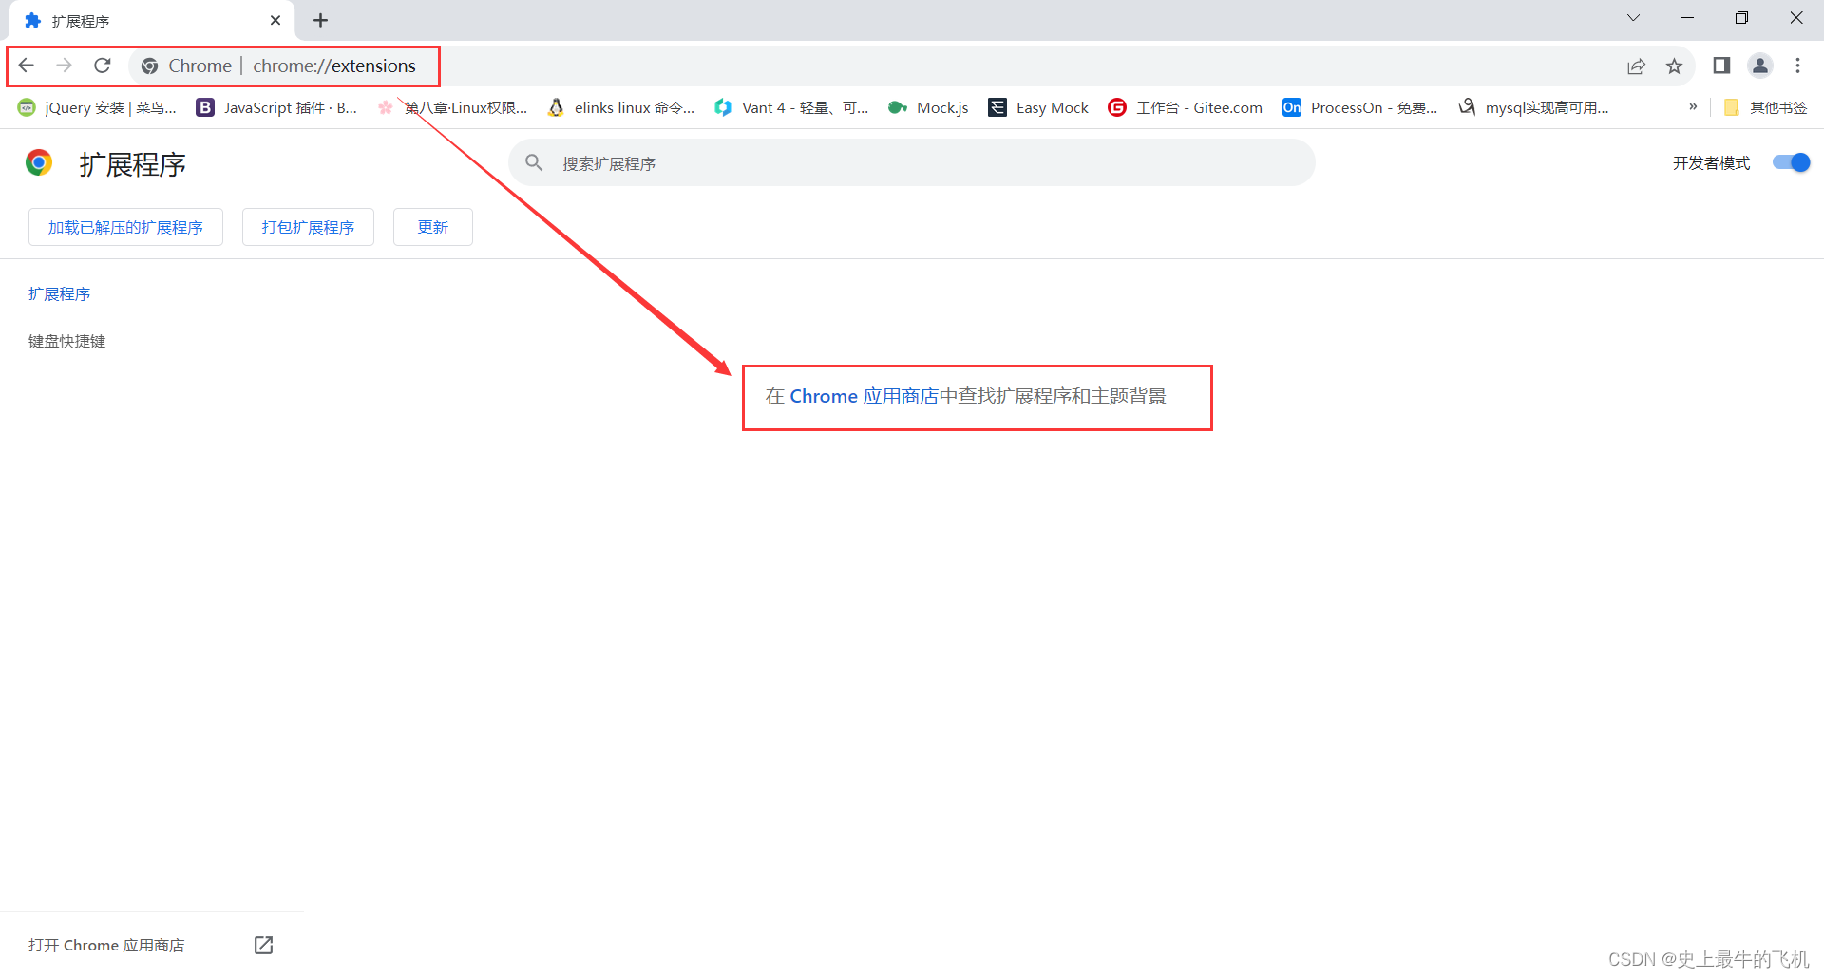Open the Mock.js bookmark
The image size is (1824, 978).
[x=928, y=107]
